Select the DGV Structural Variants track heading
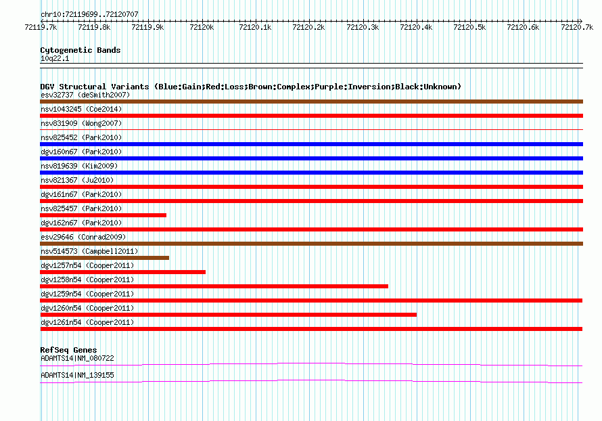 tap(251, 87)
